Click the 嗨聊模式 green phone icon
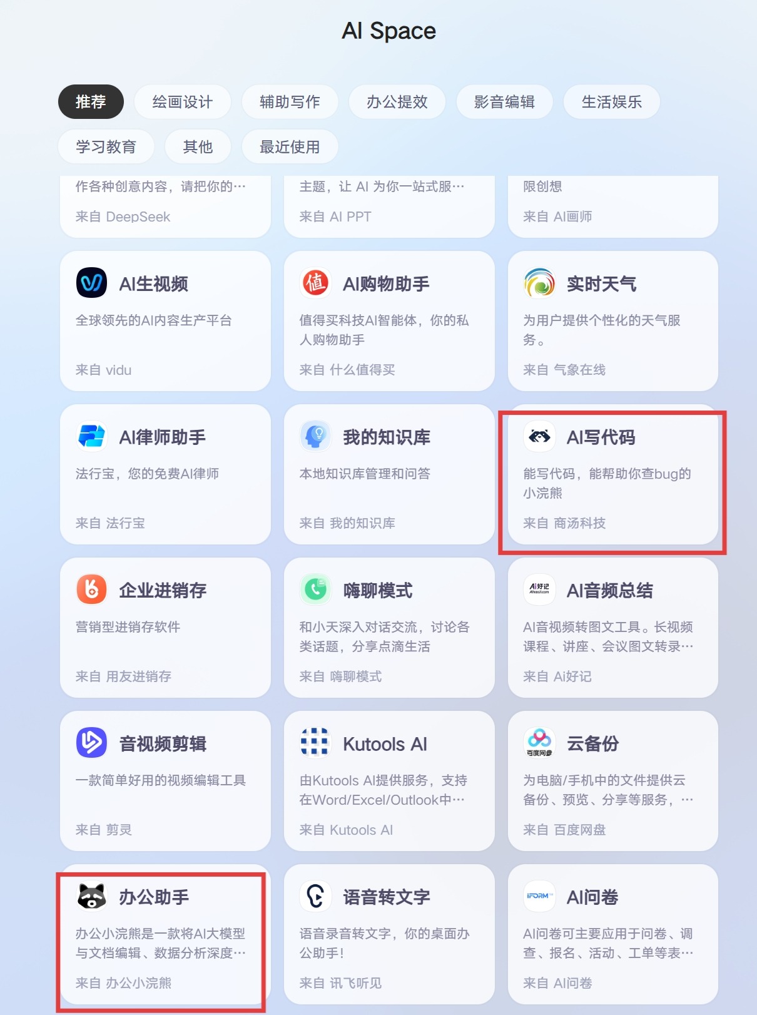757x1015 pixels. pos(315,589)
